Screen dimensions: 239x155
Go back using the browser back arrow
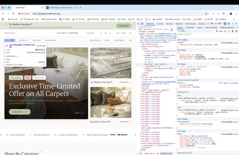pyautogui.click(x=3, y=13)
